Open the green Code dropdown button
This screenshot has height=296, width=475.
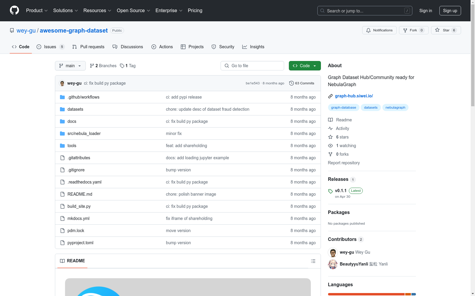[305, 66]
